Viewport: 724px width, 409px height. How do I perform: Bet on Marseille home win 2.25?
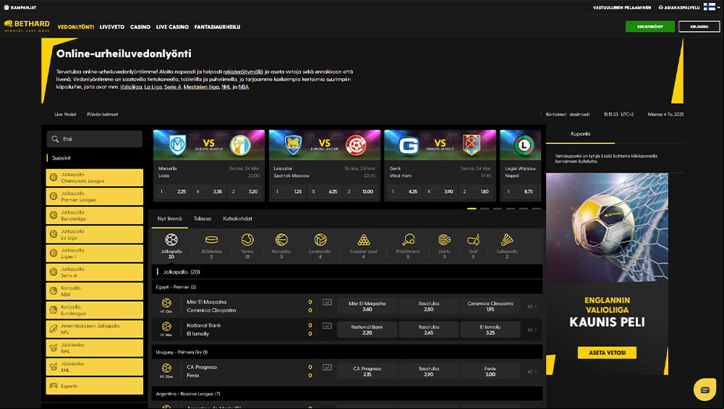pos(173,191)
